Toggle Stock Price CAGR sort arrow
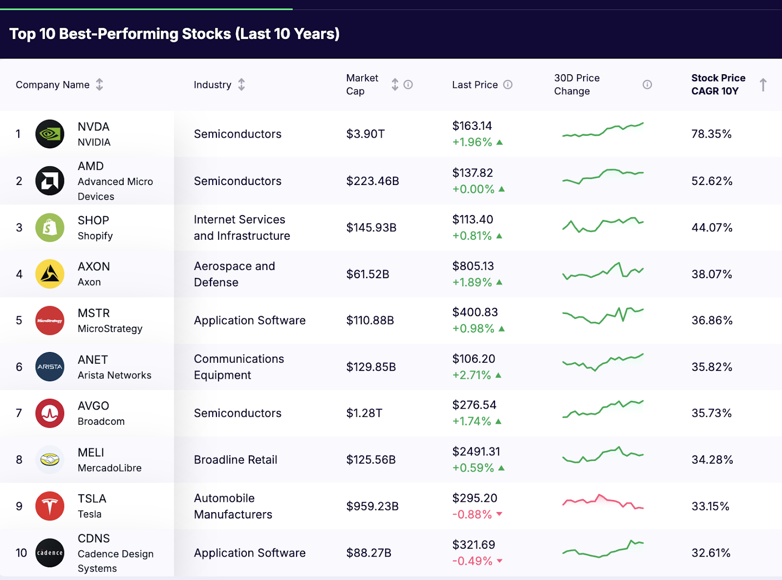The height and width of the screenshot is (580, 782). 763,84
